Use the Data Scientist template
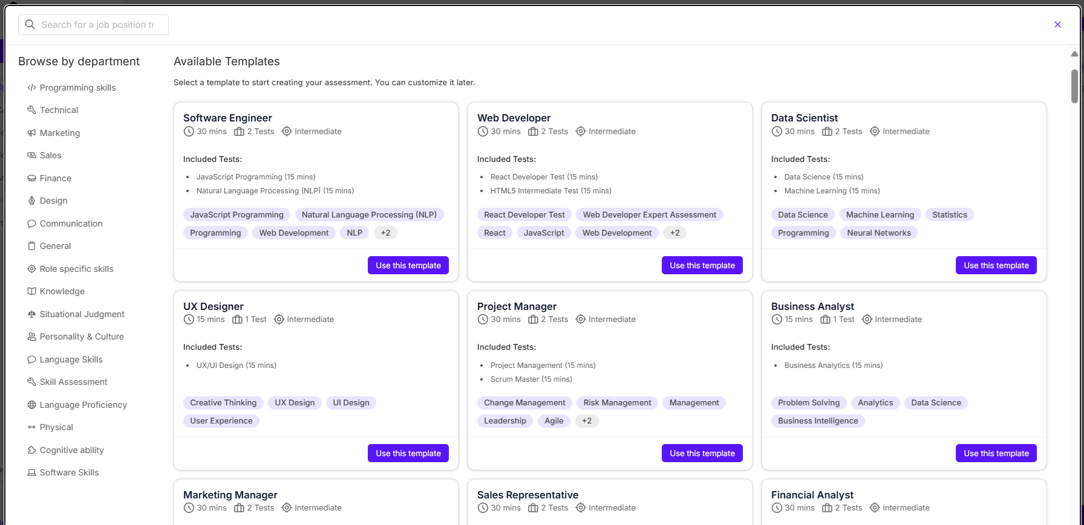Screen dimensions: 1084x525 [996, 265]
